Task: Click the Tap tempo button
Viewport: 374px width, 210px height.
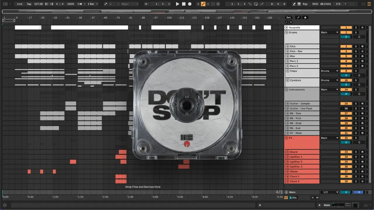Action: 29,4
